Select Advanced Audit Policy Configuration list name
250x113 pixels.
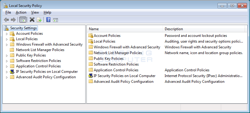pyautogui.click(x=123, y=82)
